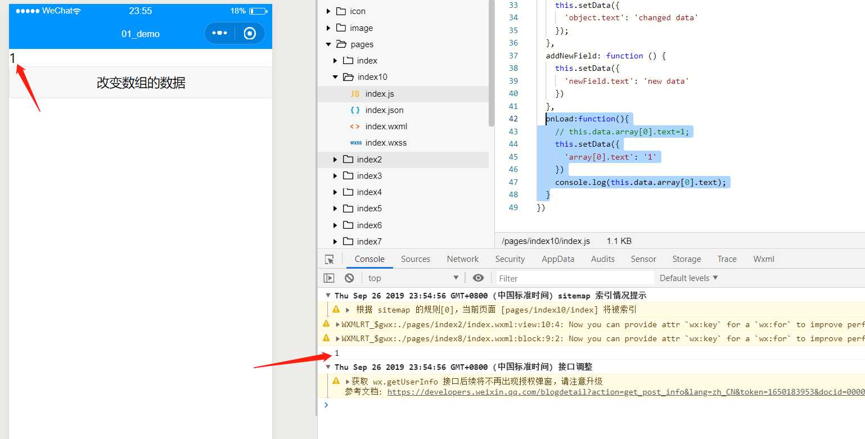Switch to the Sensor tab

click(x=643, y=259)
